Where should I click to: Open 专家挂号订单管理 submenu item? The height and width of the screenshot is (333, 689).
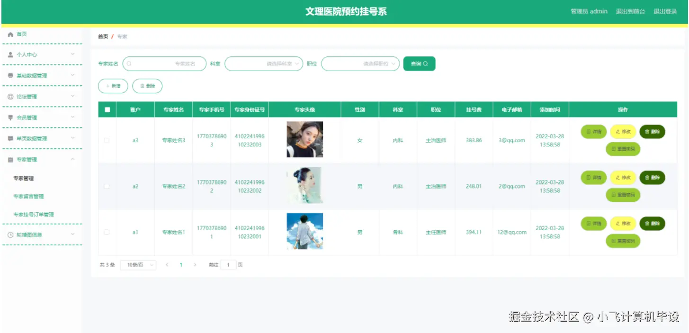(x=34, y=215)
